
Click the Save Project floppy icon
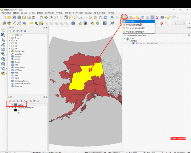[14, 17]
